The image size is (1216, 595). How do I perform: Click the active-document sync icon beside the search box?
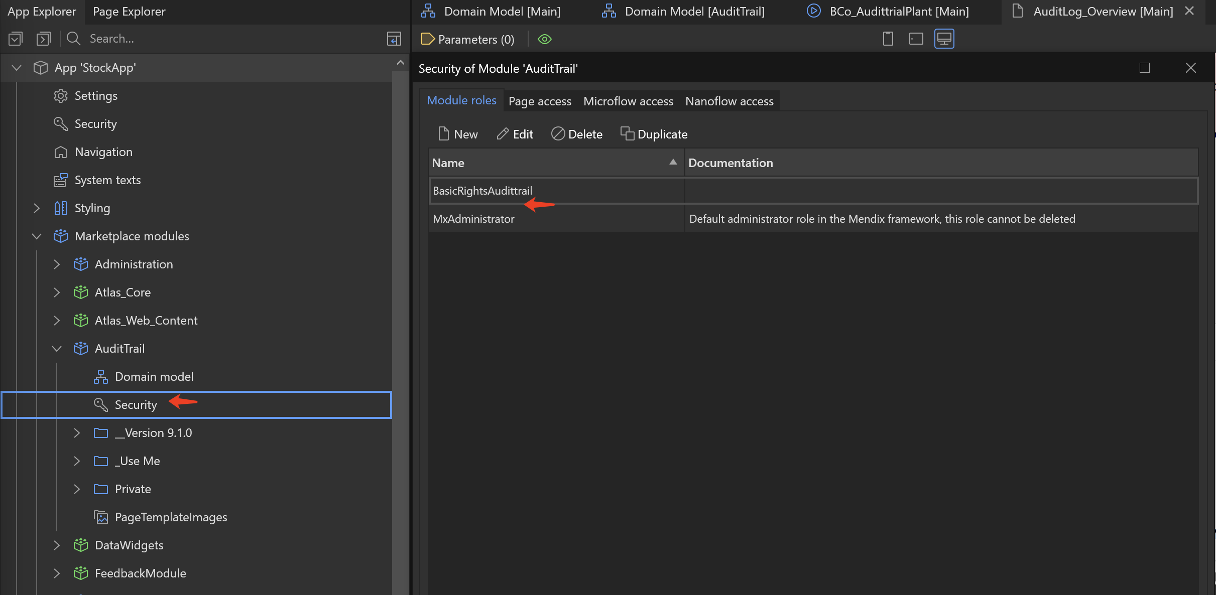point(394,39)
